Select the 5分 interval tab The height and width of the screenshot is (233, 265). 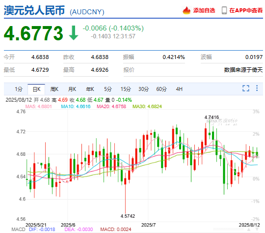click(x=108, y=89)
